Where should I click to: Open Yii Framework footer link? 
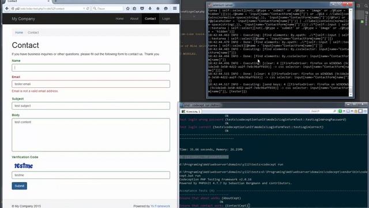click(x=160, y=206)
